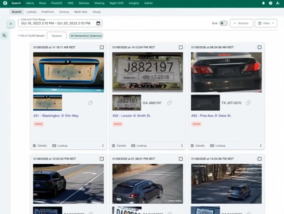Open the Night Shift menu
Image resolution: width=284 pixels, height=214 pixels.
coord(116,3)
